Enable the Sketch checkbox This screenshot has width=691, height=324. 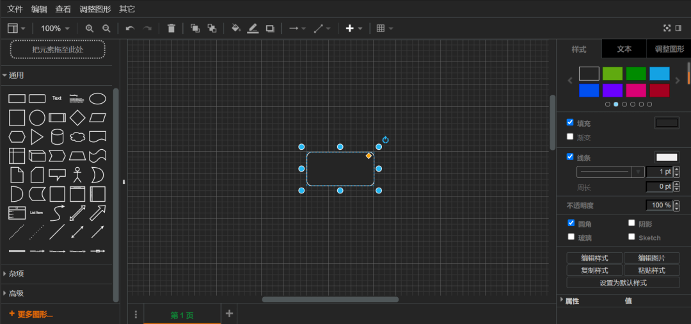[x=631, y=236]
